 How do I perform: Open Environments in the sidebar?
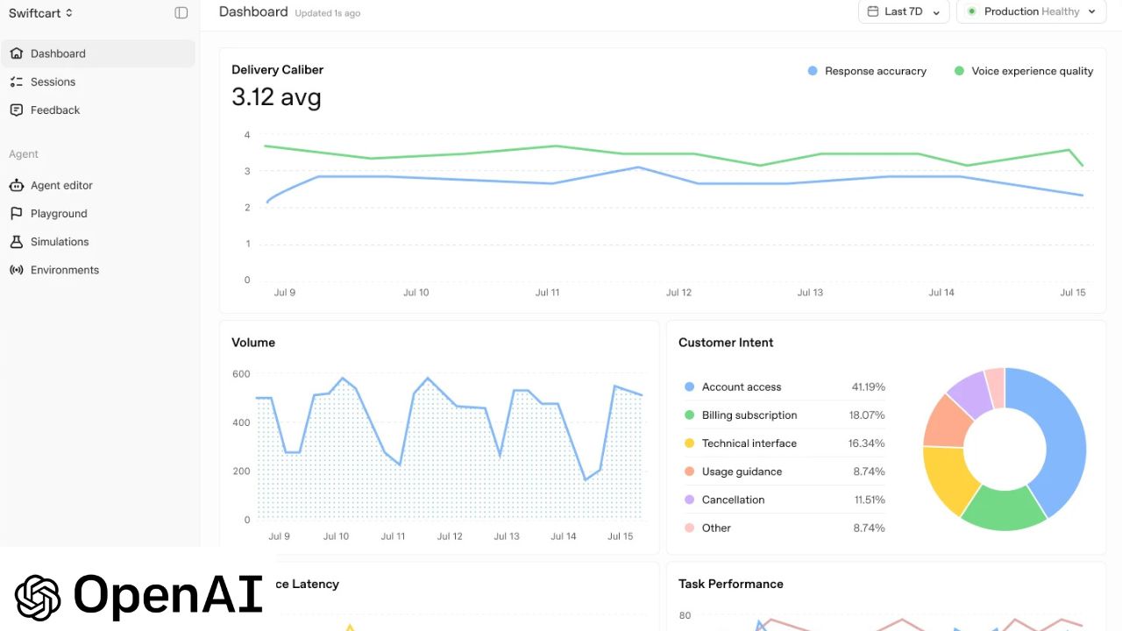pos(98,270)
